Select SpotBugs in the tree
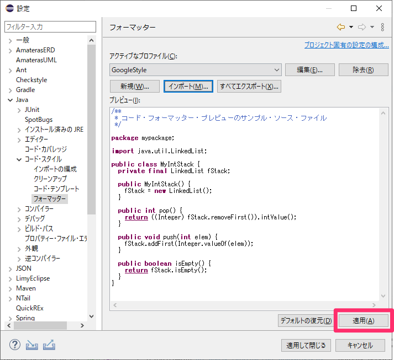This screenshot has height=360, width=394. (x=39, y=120)
